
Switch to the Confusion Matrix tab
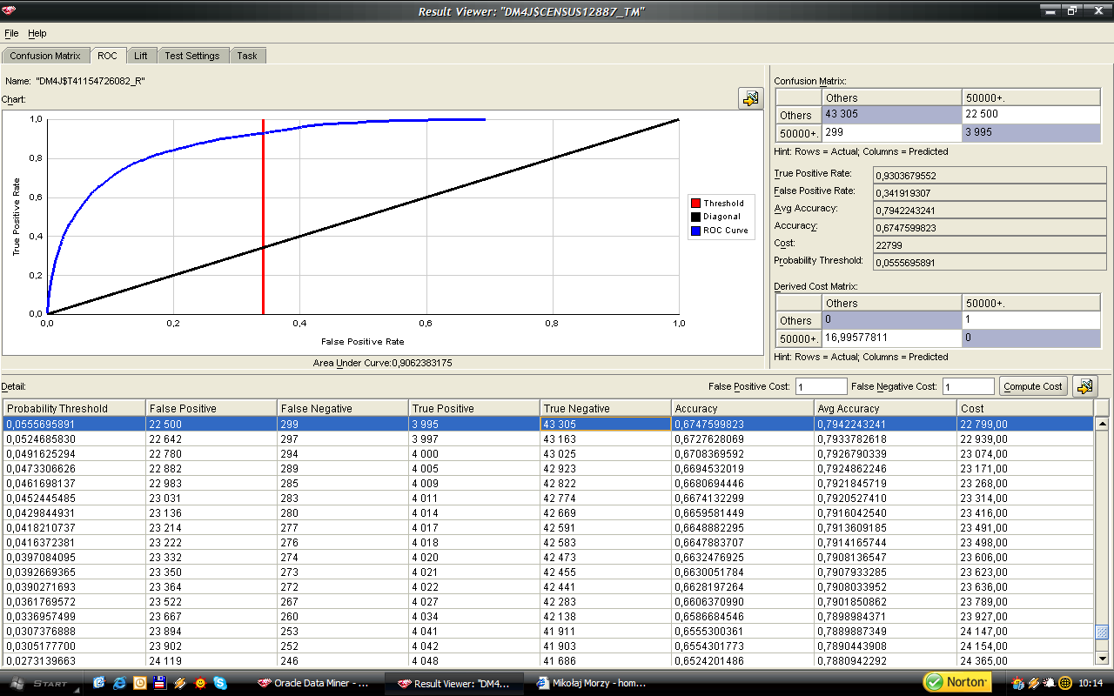tap(45, 56)
